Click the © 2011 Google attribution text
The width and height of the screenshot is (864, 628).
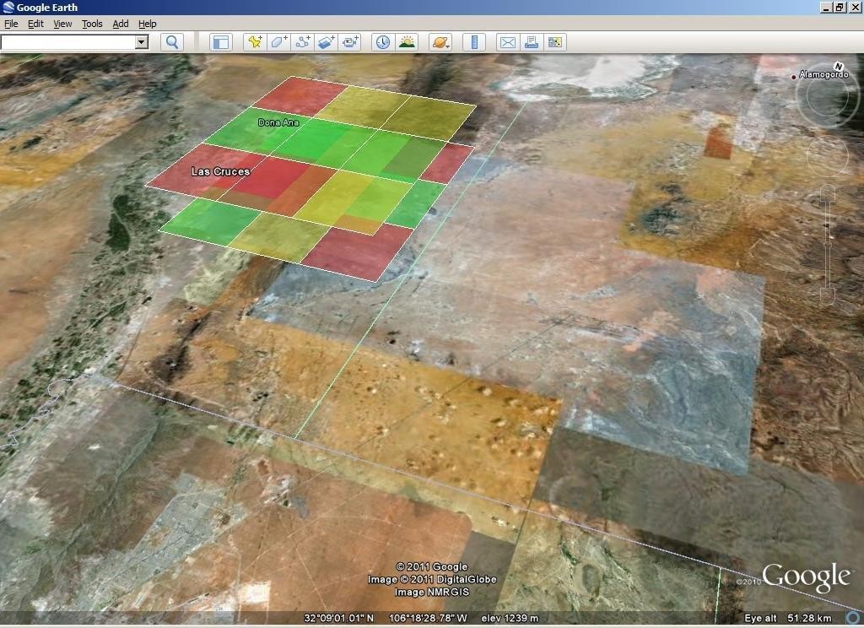click(x=432, y=566)
